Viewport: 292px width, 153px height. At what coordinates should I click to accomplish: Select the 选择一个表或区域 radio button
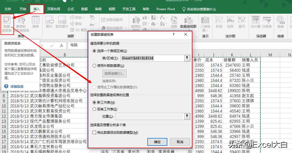(x=94, y=51)
